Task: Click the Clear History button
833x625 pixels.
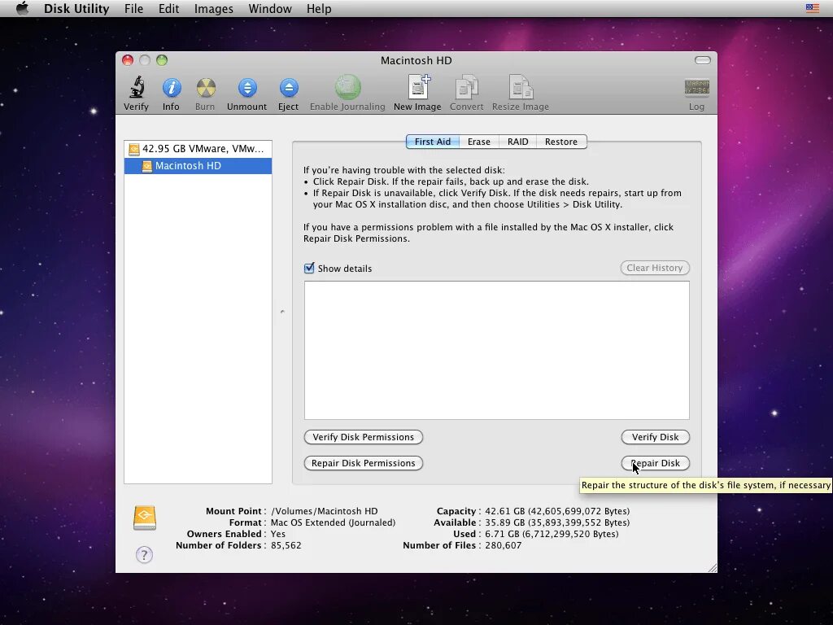Action: [655, 268]
